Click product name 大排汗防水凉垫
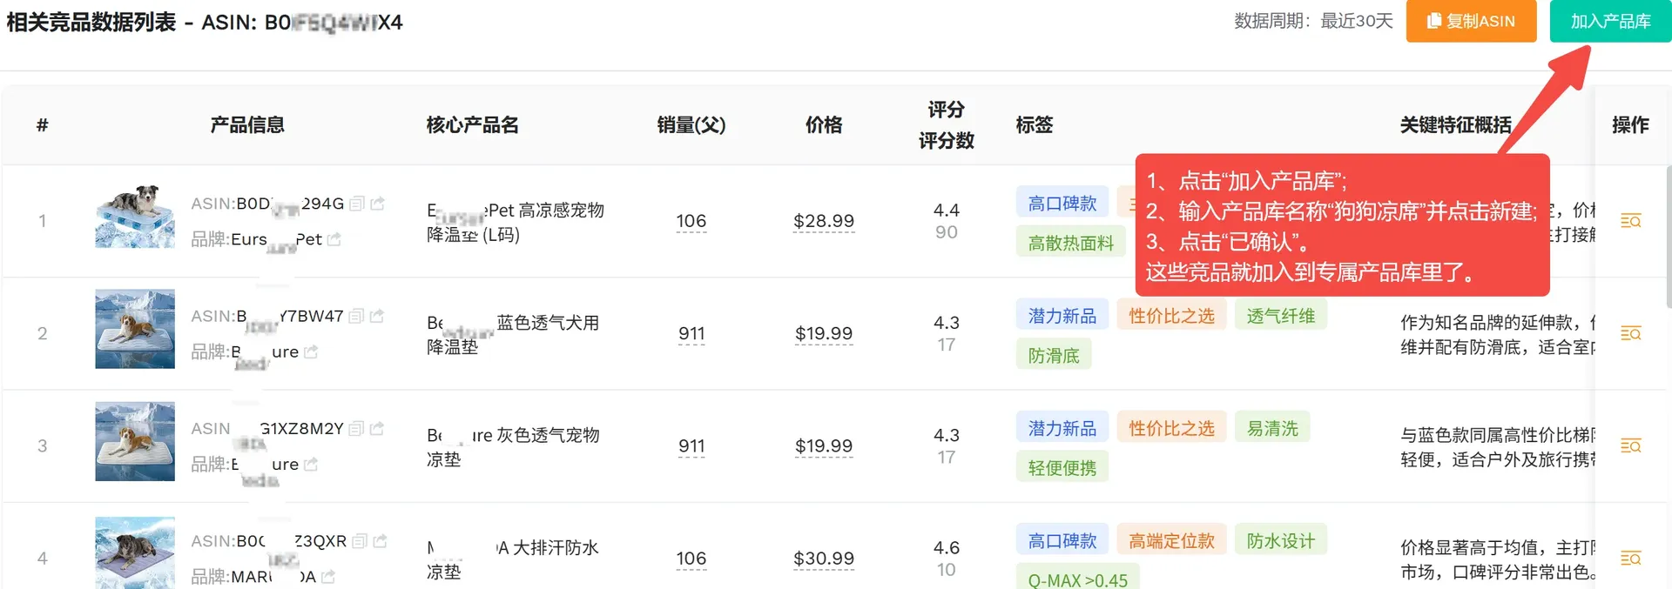The height and width of the screenshot is (589, 1672). pyautogui.click(x=513, y=559)
